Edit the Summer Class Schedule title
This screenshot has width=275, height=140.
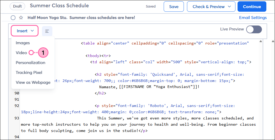pos(59,6)
